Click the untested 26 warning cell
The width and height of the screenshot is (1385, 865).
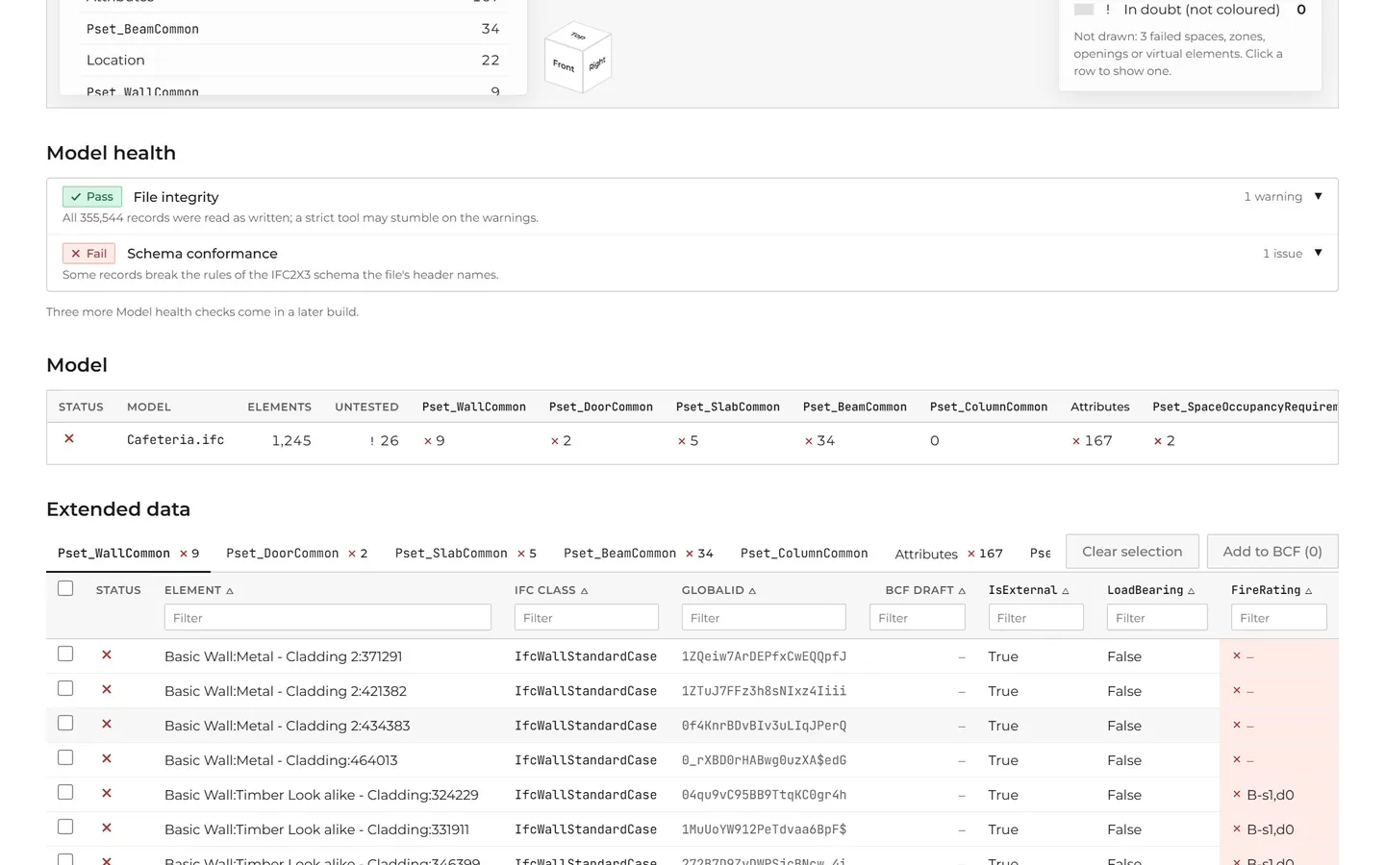pos(384,441)
